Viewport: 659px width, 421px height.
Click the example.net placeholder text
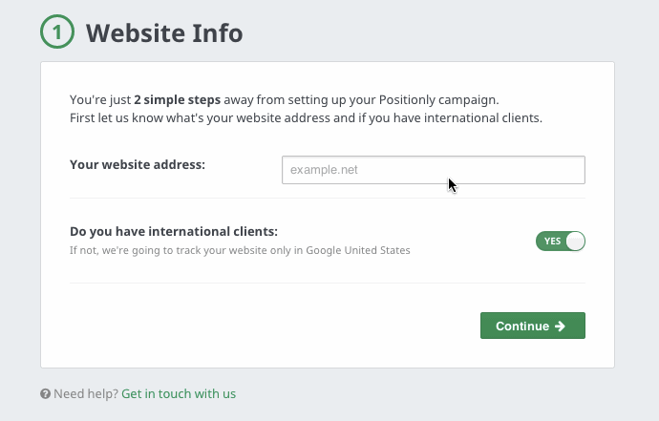point(324,170)
